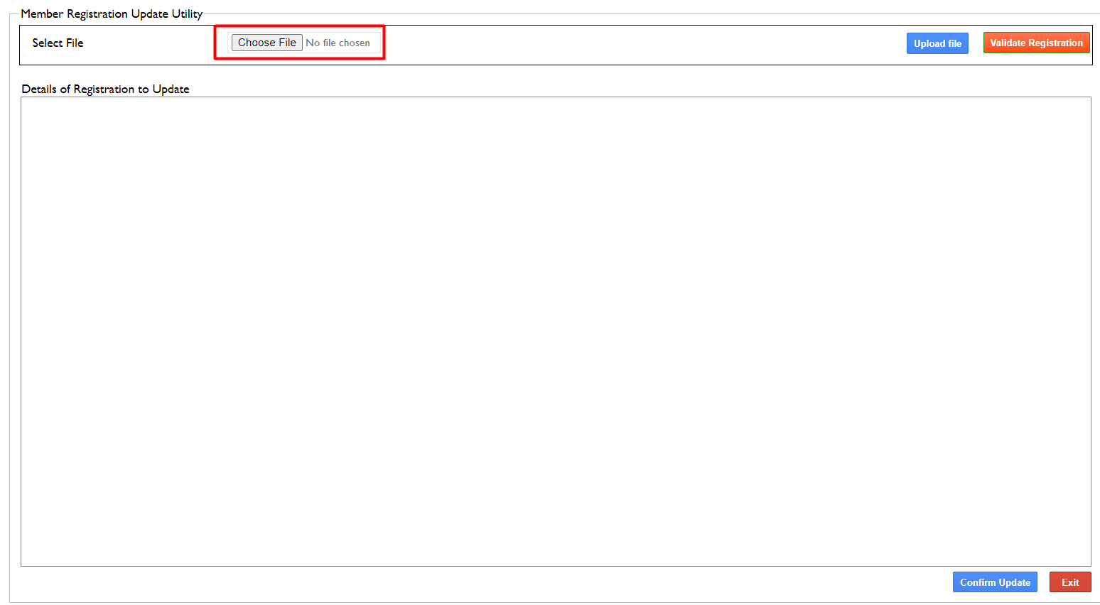The height and width of the screenshot is (605, 1100).
Task: Click inside the empty registration details box
Action: (555, 331)
